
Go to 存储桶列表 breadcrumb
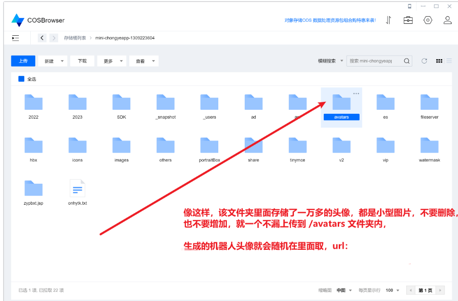coord(75,38)
